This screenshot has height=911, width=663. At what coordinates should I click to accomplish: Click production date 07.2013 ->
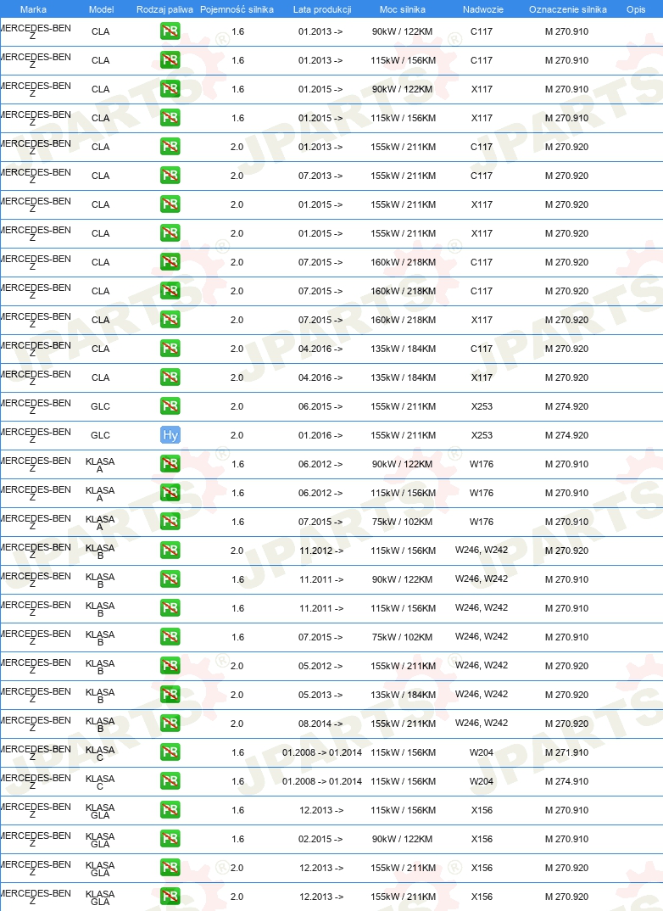(x=320, y=176)
